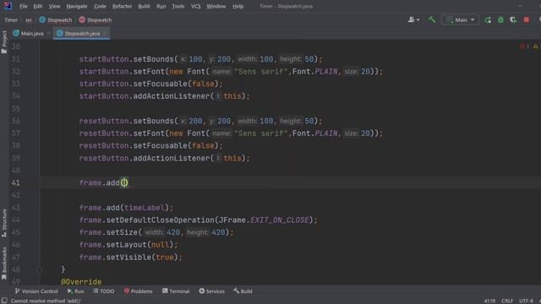Switch to the Main.java tab
This screenshot has height=304, width=541.
click(28, 34)
